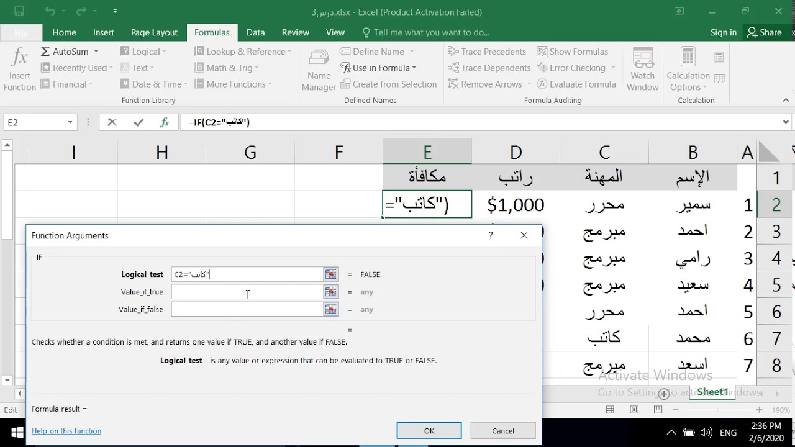
Task: Click the Logical_test input field
Action: click(247, 274)
